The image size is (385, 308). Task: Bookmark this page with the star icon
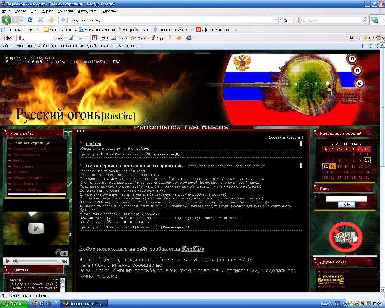pos(279,20)
